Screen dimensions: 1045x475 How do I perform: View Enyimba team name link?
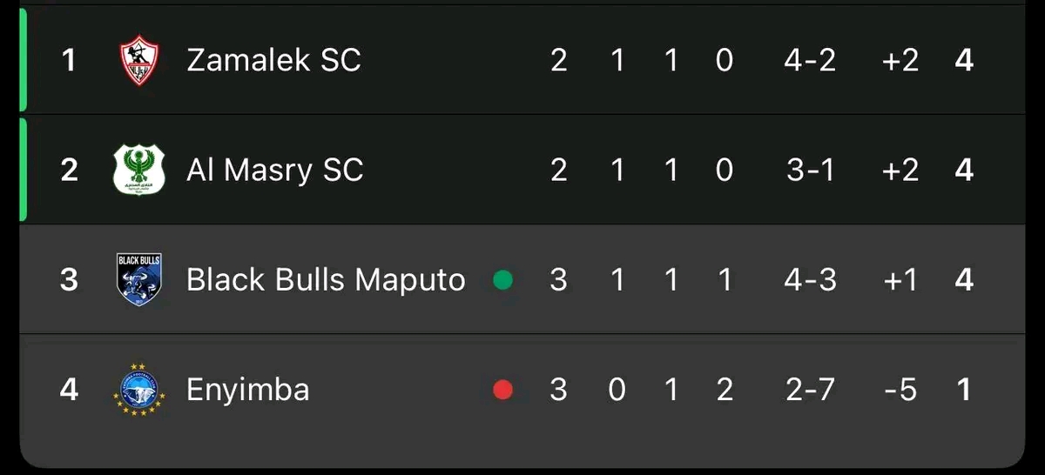click(x=248, y=389)
